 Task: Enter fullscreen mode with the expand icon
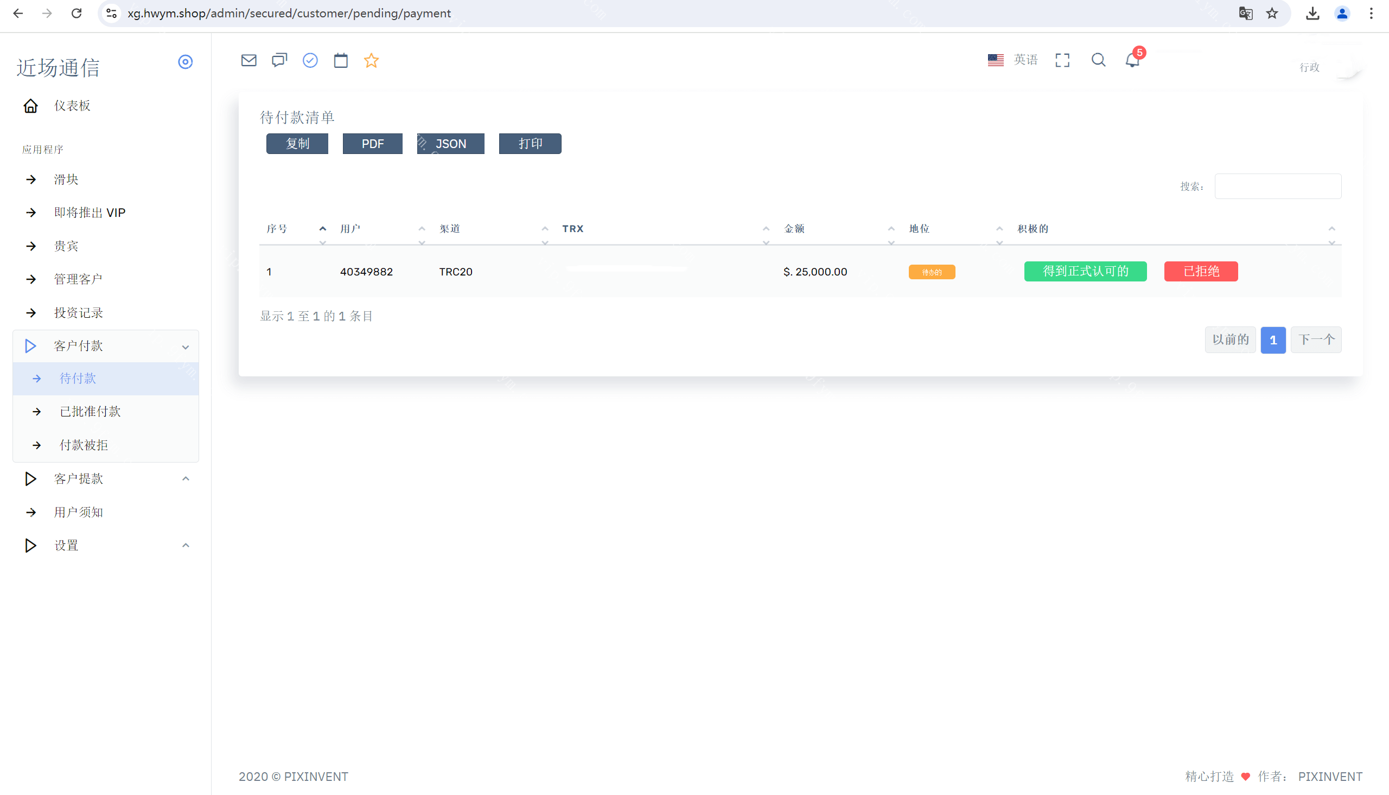coord(1062,60)
